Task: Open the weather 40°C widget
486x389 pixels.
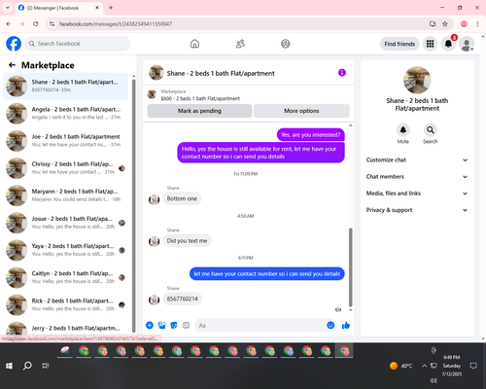Action: [x=401, y=366]
